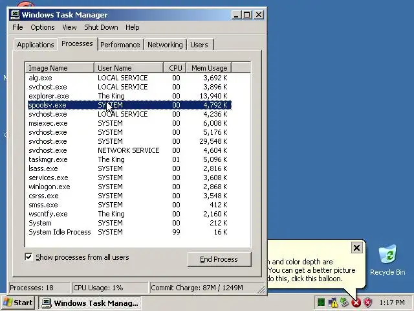Viewport: 414px width, 311px height.
Task: Click the display settings balloon text
Action: pyautogui.click(x=312, y=270)
